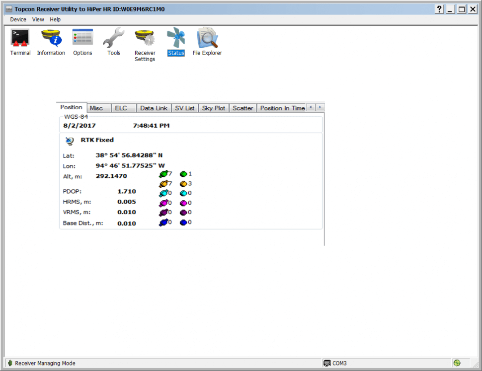Click orange satellite icon showing 7
This screenshot has width=482, height=371.
click(x=163, y=184)
